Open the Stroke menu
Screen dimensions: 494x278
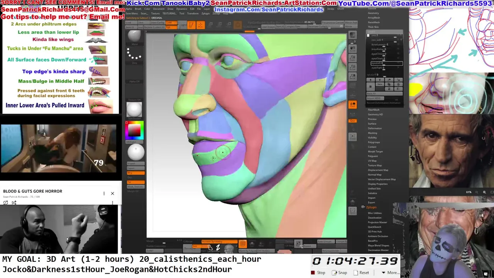click(330, 9)
